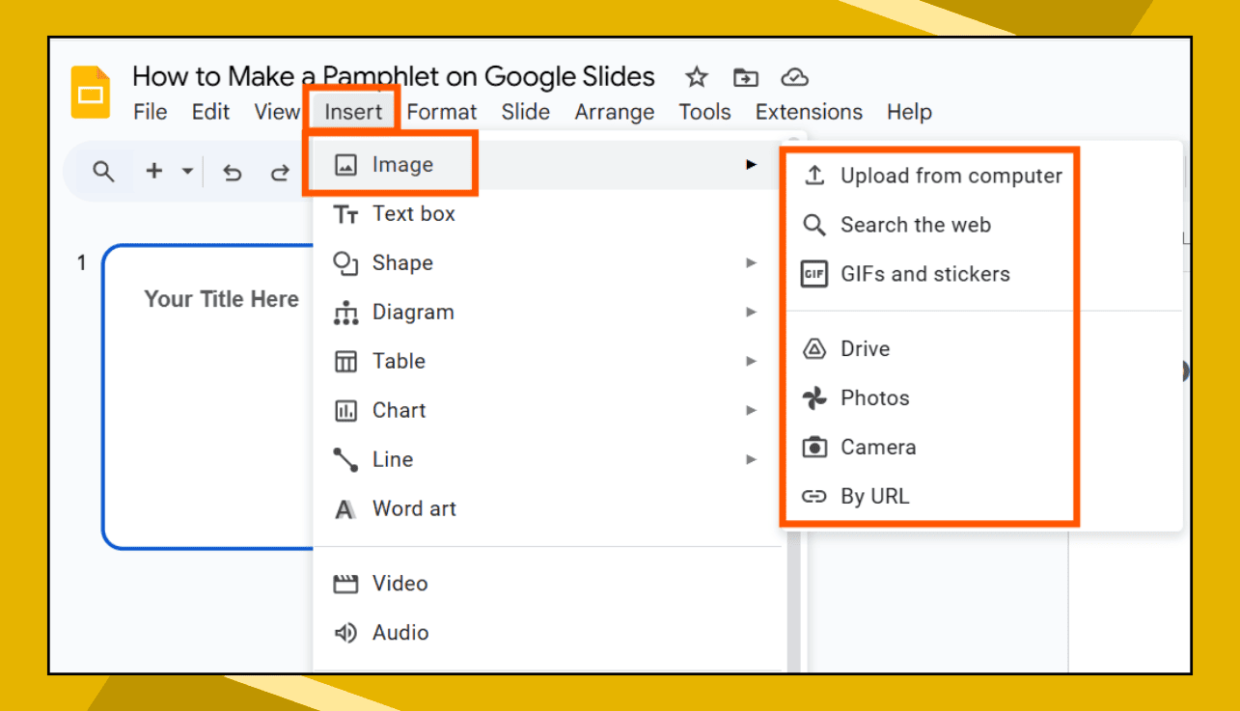
Task: Click Upload from computer
Action: click(x=951, y=176)
